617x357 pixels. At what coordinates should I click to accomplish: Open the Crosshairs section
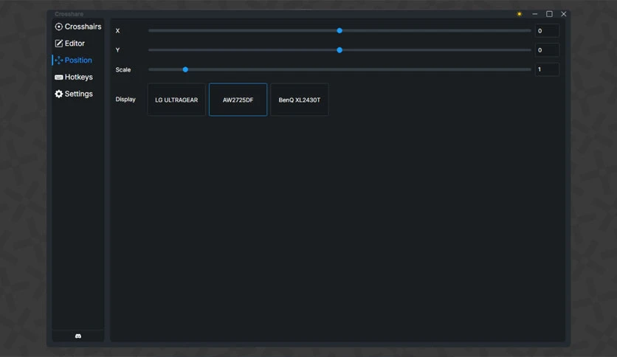78,27
